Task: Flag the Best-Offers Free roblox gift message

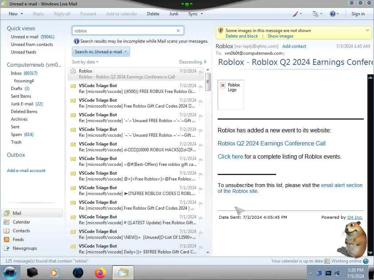Action: coord(201,160)
